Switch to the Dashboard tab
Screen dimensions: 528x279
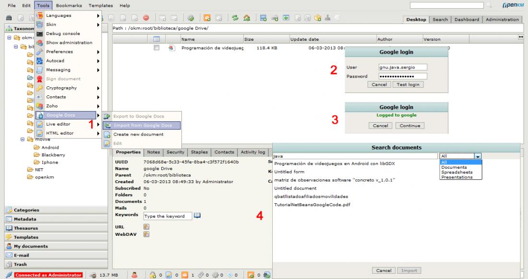(x=467, y=20)
